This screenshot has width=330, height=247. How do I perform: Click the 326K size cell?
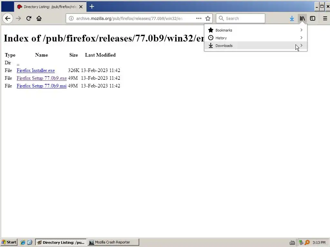(x=74, y=70)
